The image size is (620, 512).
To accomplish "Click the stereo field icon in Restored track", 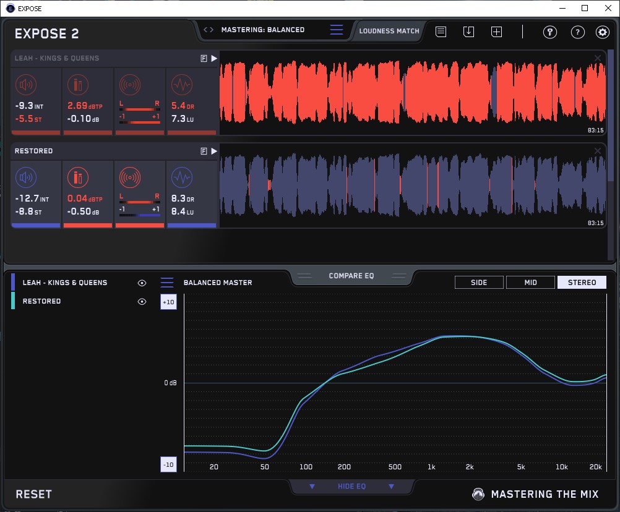I will 130,177.
